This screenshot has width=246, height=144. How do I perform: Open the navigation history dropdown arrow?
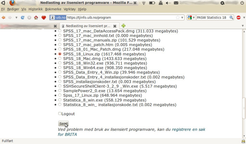(16, 18)
